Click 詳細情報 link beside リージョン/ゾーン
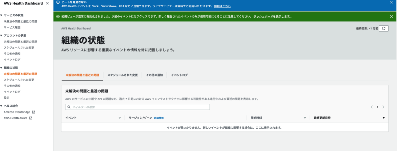 [159, 118]
